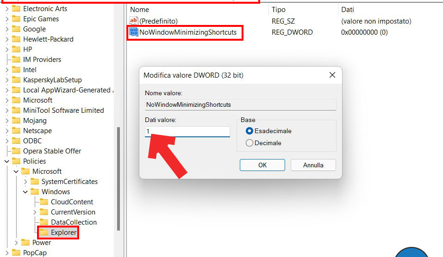This screenshot has width=443, height=257.
Task: Click the Google folder icon
Action: click(16, 29)
